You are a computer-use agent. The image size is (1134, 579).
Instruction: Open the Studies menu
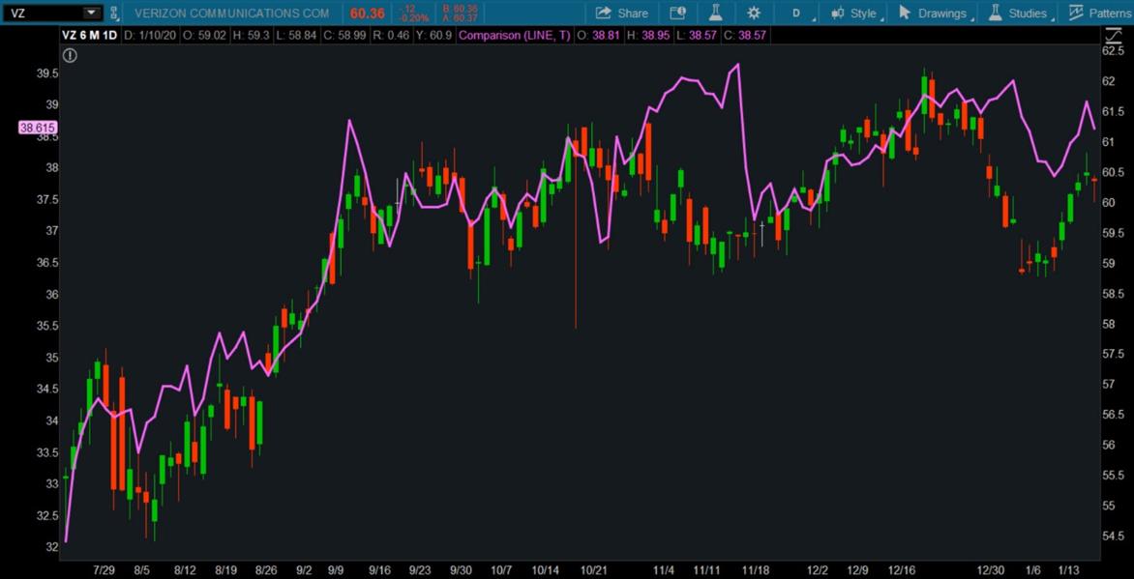point(1018,13)
